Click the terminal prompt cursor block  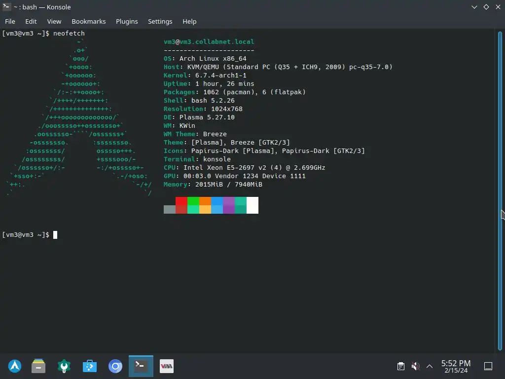(55, 234)
